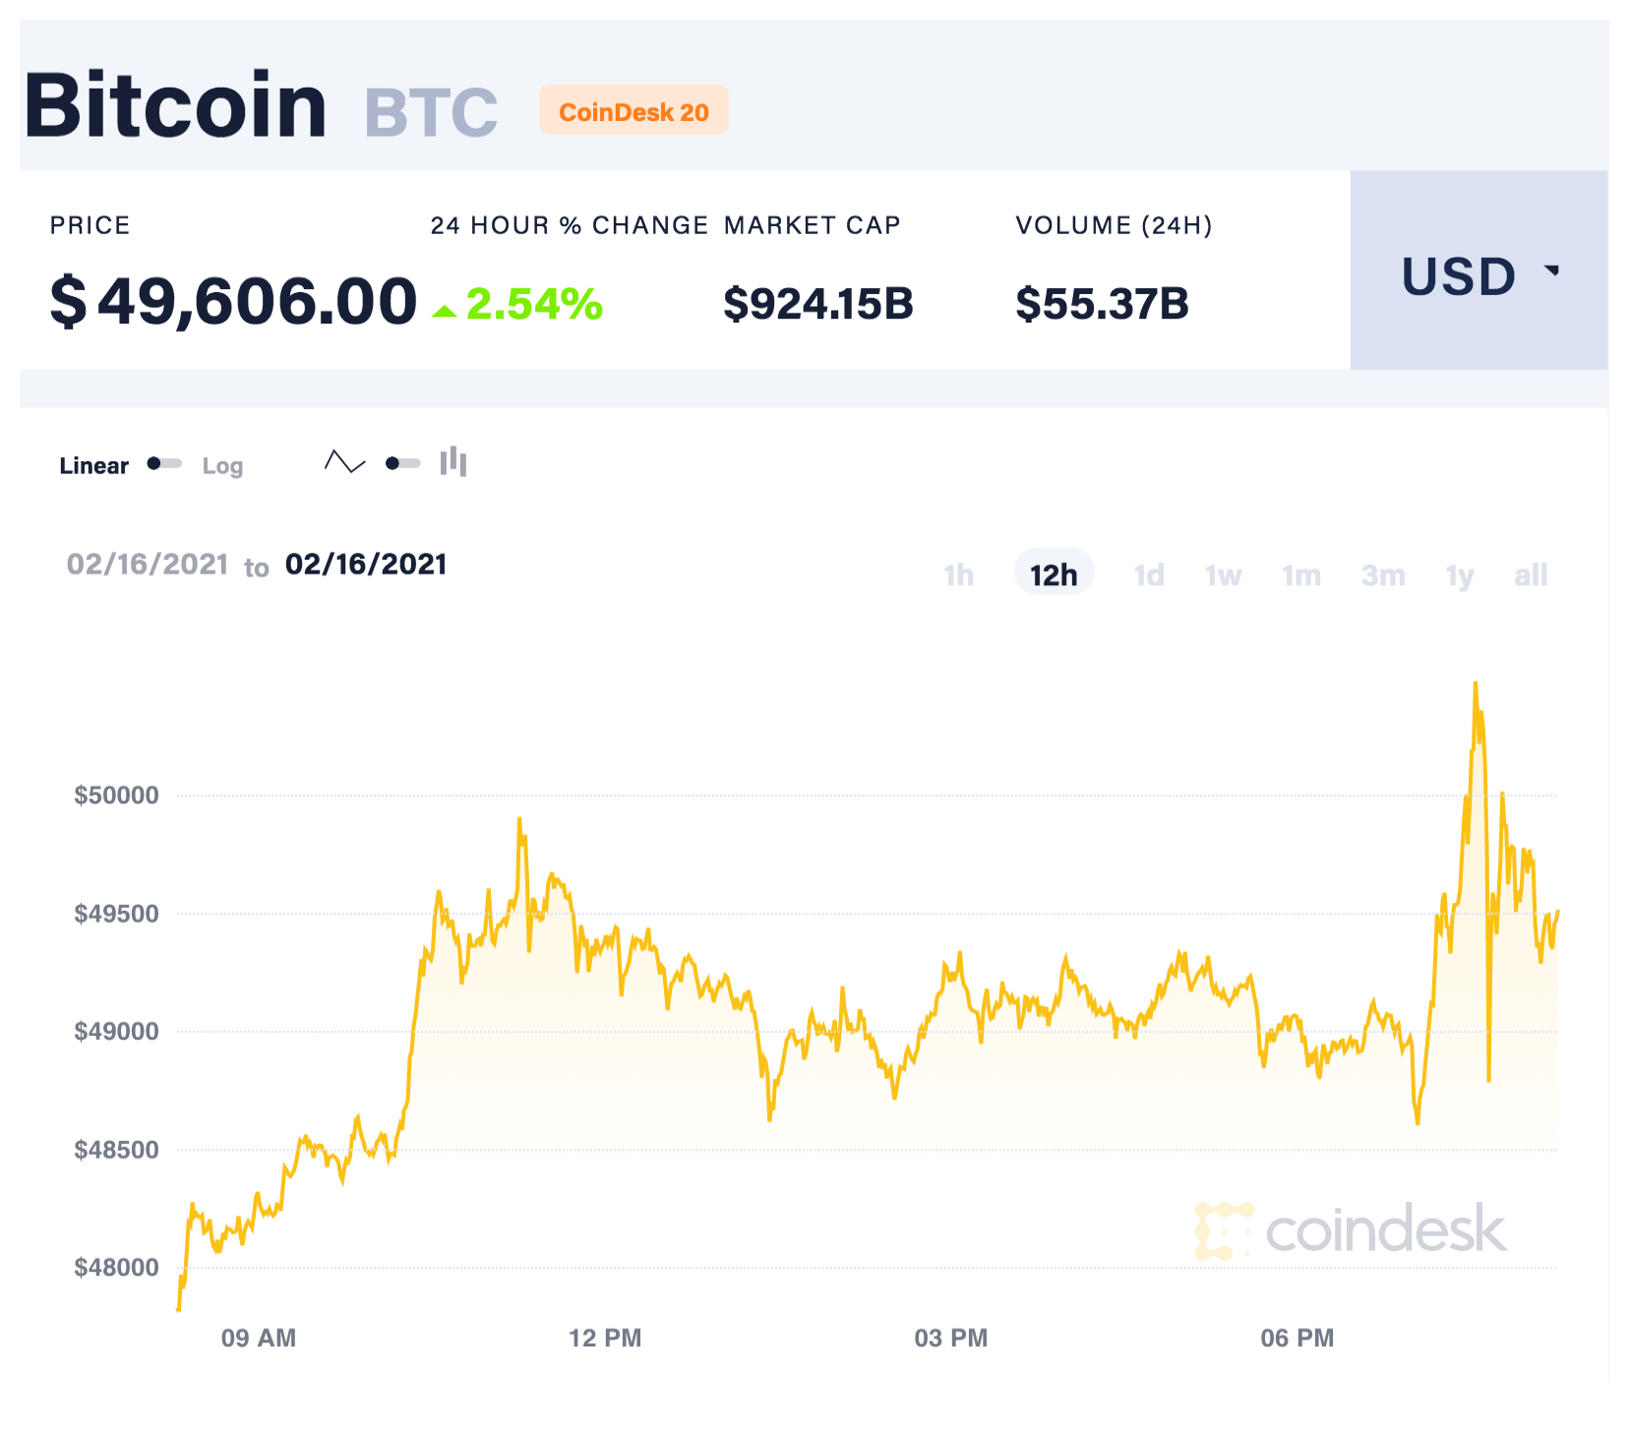Open the end date 02/16/2021 picker

tap(365, 563)
